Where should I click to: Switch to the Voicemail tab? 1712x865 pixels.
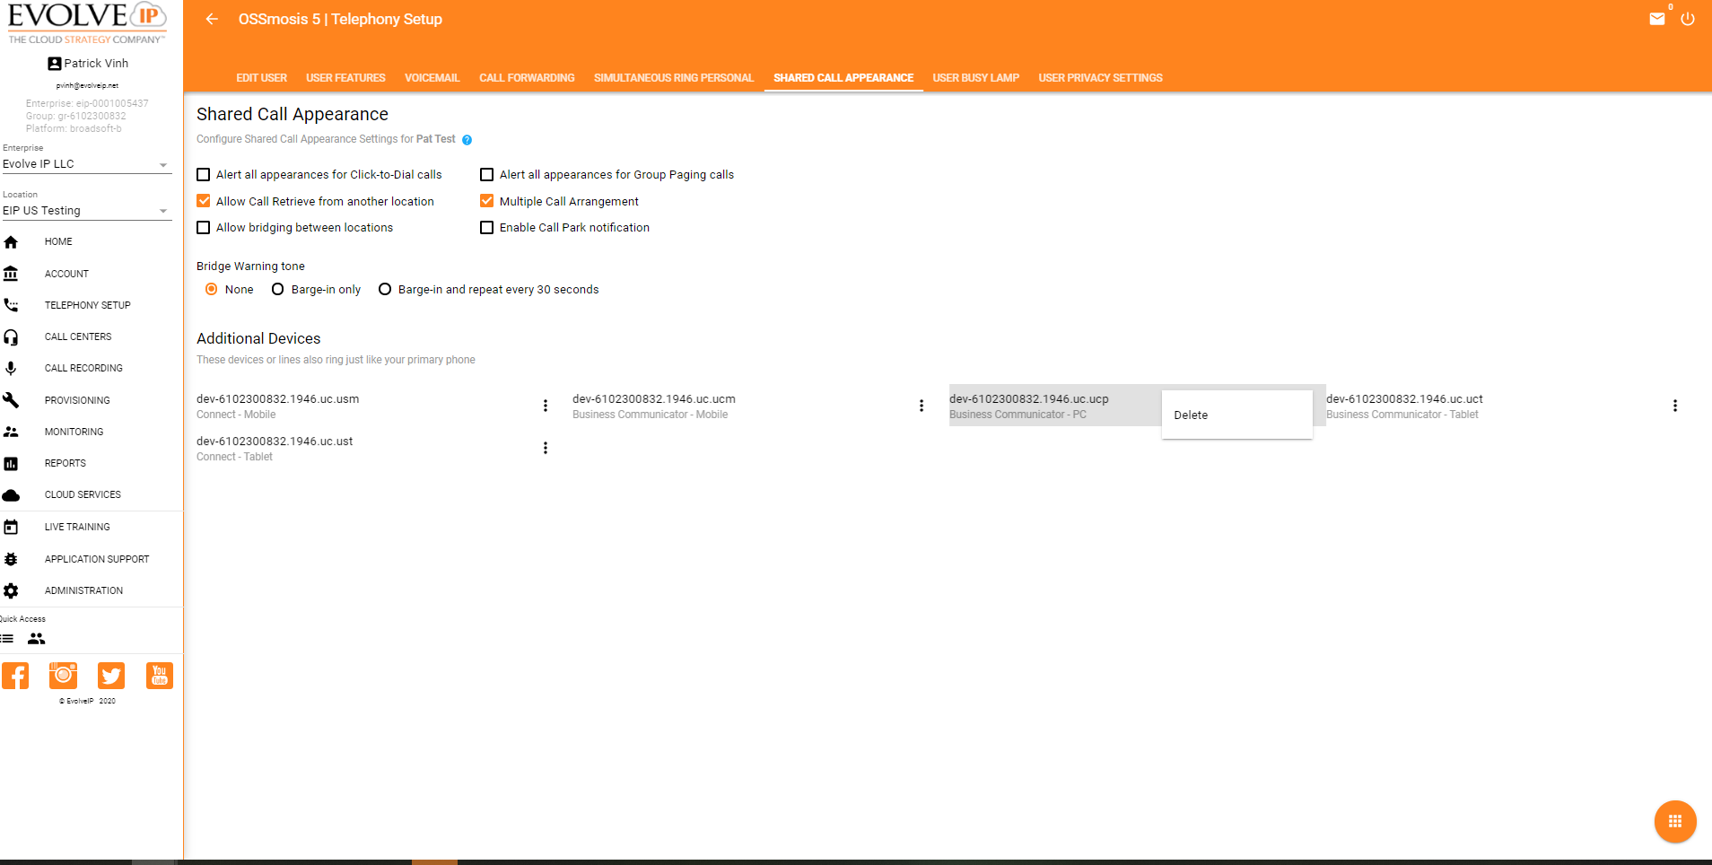coord(432,78)
